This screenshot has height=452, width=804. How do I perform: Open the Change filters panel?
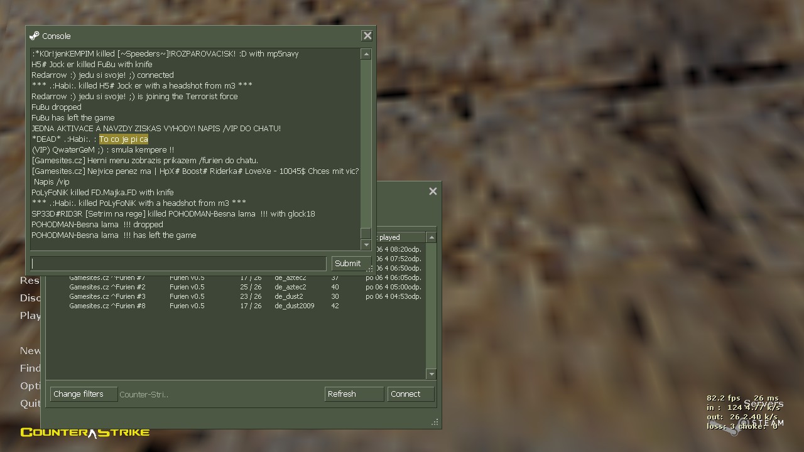pyautogui.click(x=83, y=394)
